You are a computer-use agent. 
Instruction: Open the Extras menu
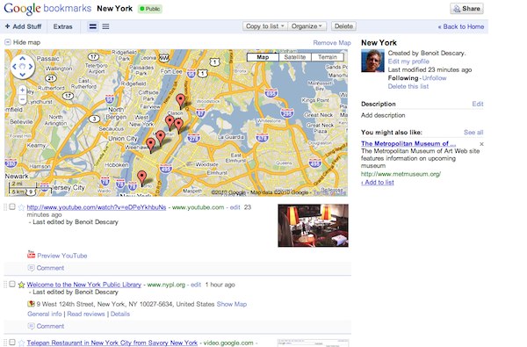click(63, 26)
